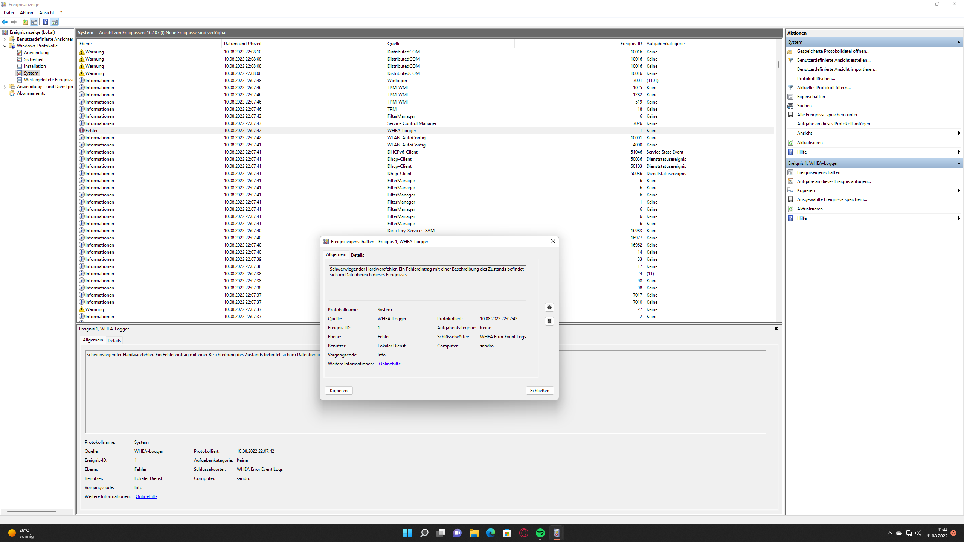This screenshot has width=964, height=542.
Task: Click the back arrow toolbar icon
Action: [5, 22]
